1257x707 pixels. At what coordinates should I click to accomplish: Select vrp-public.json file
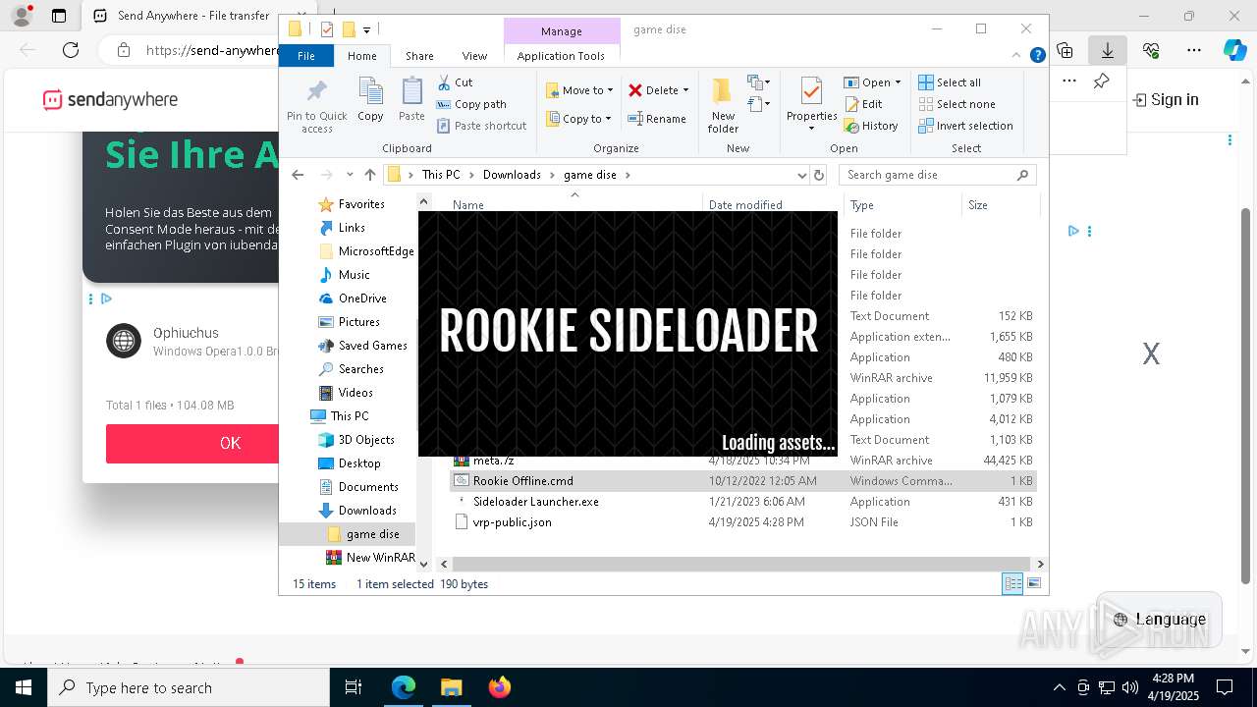[512, 522]
